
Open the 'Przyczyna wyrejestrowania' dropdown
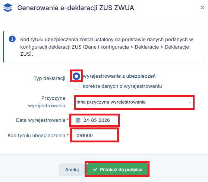tap(133, 102)
